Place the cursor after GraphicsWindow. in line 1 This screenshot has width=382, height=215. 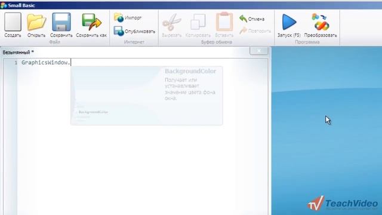click(70, 62)
